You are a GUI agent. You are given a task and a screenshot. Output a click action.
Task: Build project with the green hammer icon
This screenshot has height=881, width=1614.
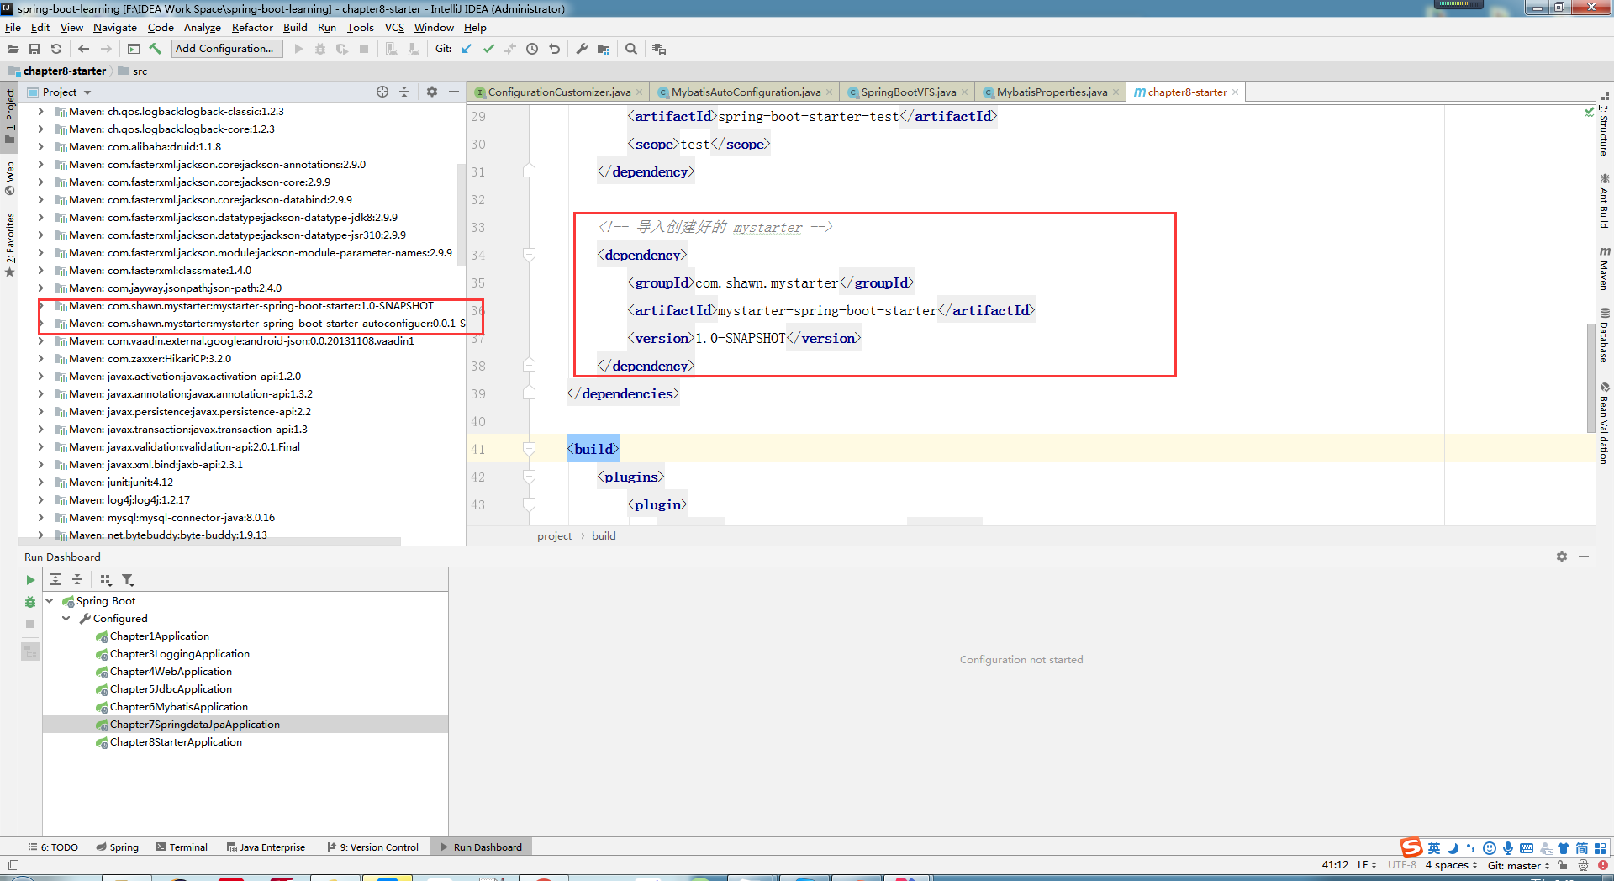155,49
